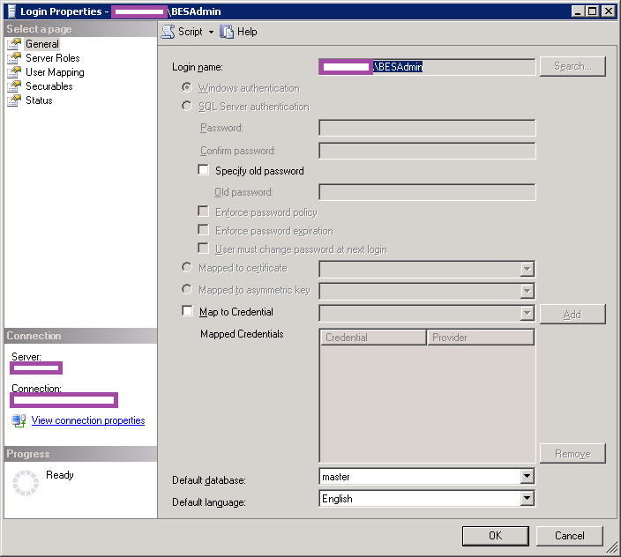Click the Ready progress spinner icon

click(x=26, y=483)
